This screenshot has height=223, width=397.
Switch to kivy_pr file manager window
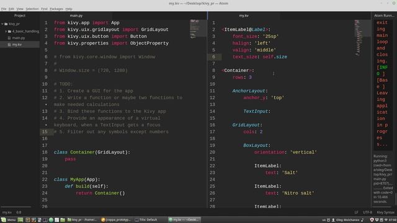pyautogui.click(x=83, y=220)
